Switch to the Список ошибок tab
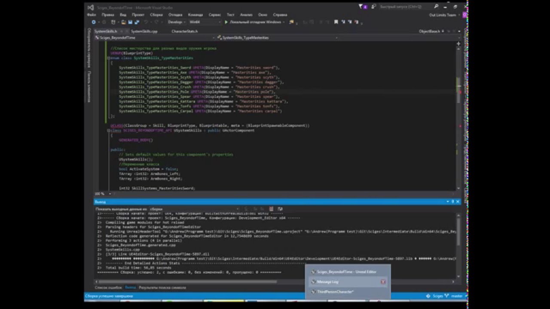The height and width of the screenshot is (309, 550). point(108,287)
